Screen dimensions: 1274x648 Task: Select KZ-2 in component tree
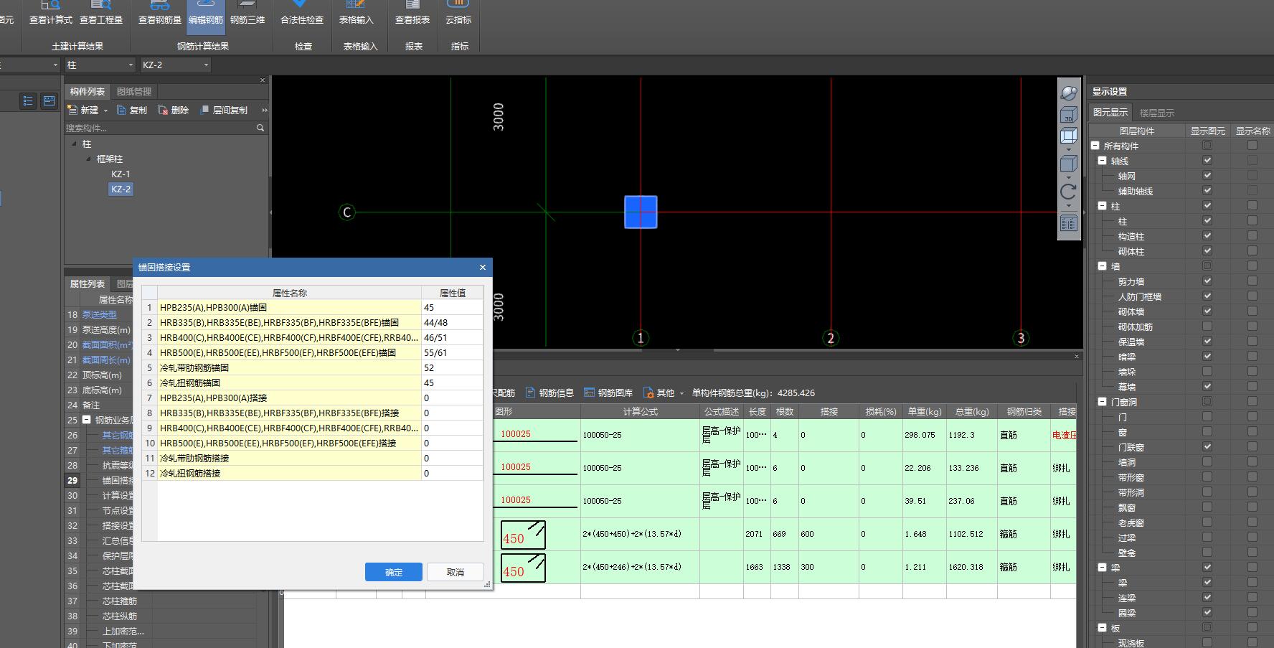[121, 189]
